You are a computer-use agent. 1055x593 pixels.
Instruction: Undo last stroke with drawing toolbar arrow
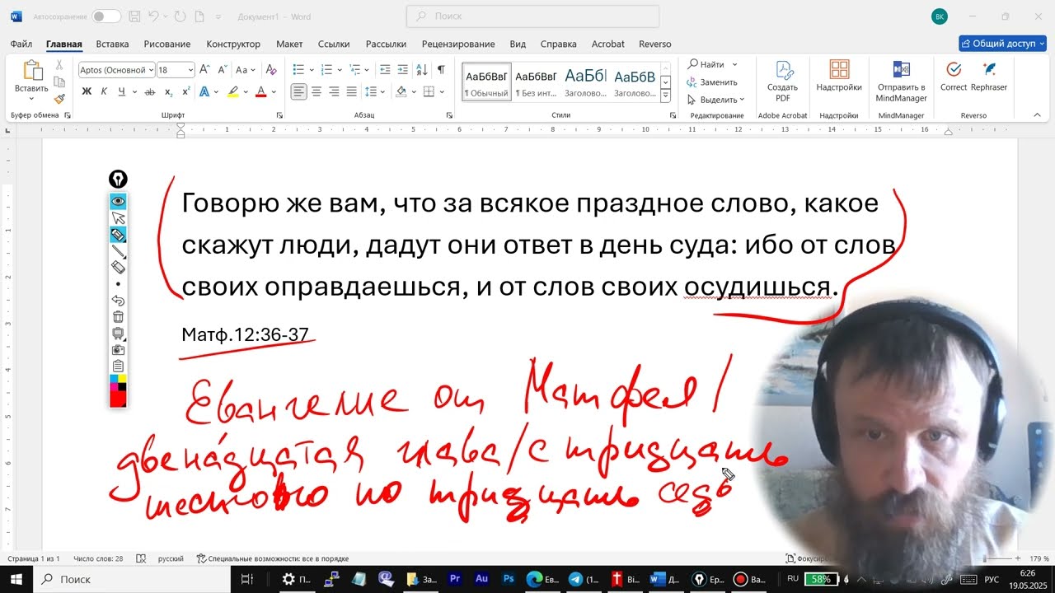tap(118, 301)
